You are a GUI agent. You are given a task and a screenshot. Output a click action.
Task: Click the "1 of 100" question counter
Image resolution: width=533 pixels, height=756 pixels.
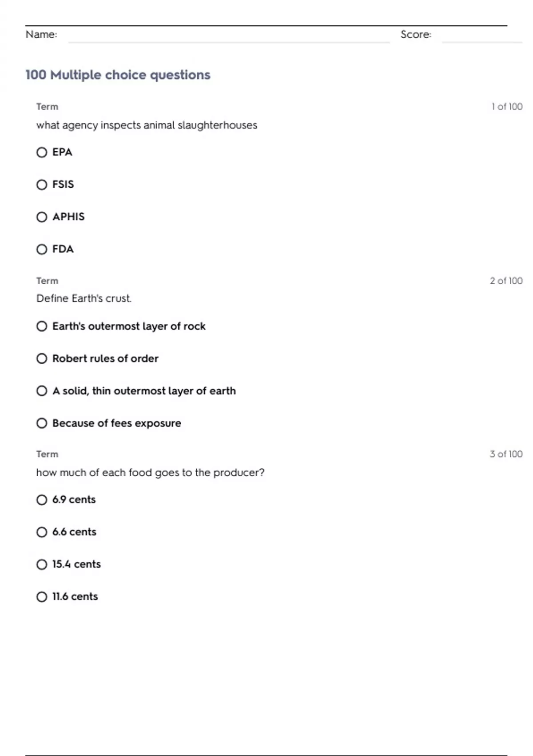[507, 107]
